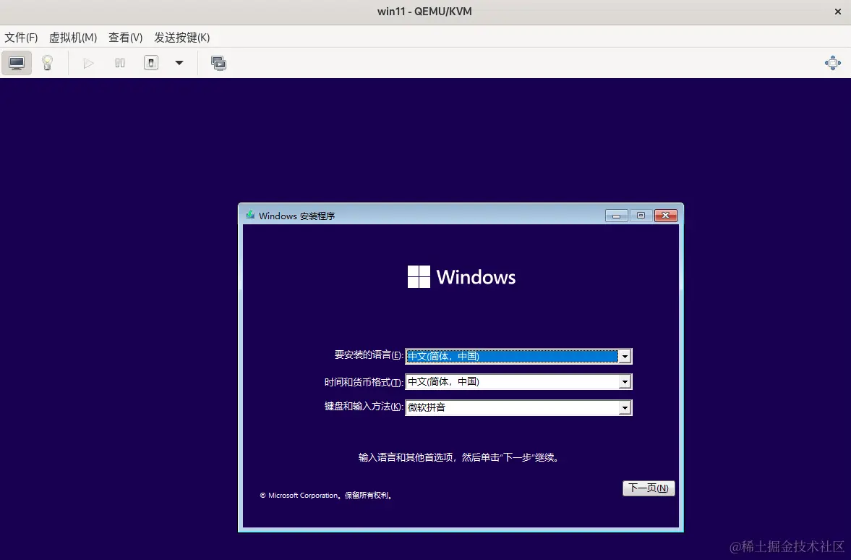Open the 发送按键(K) menu

[x=181, y=38]
